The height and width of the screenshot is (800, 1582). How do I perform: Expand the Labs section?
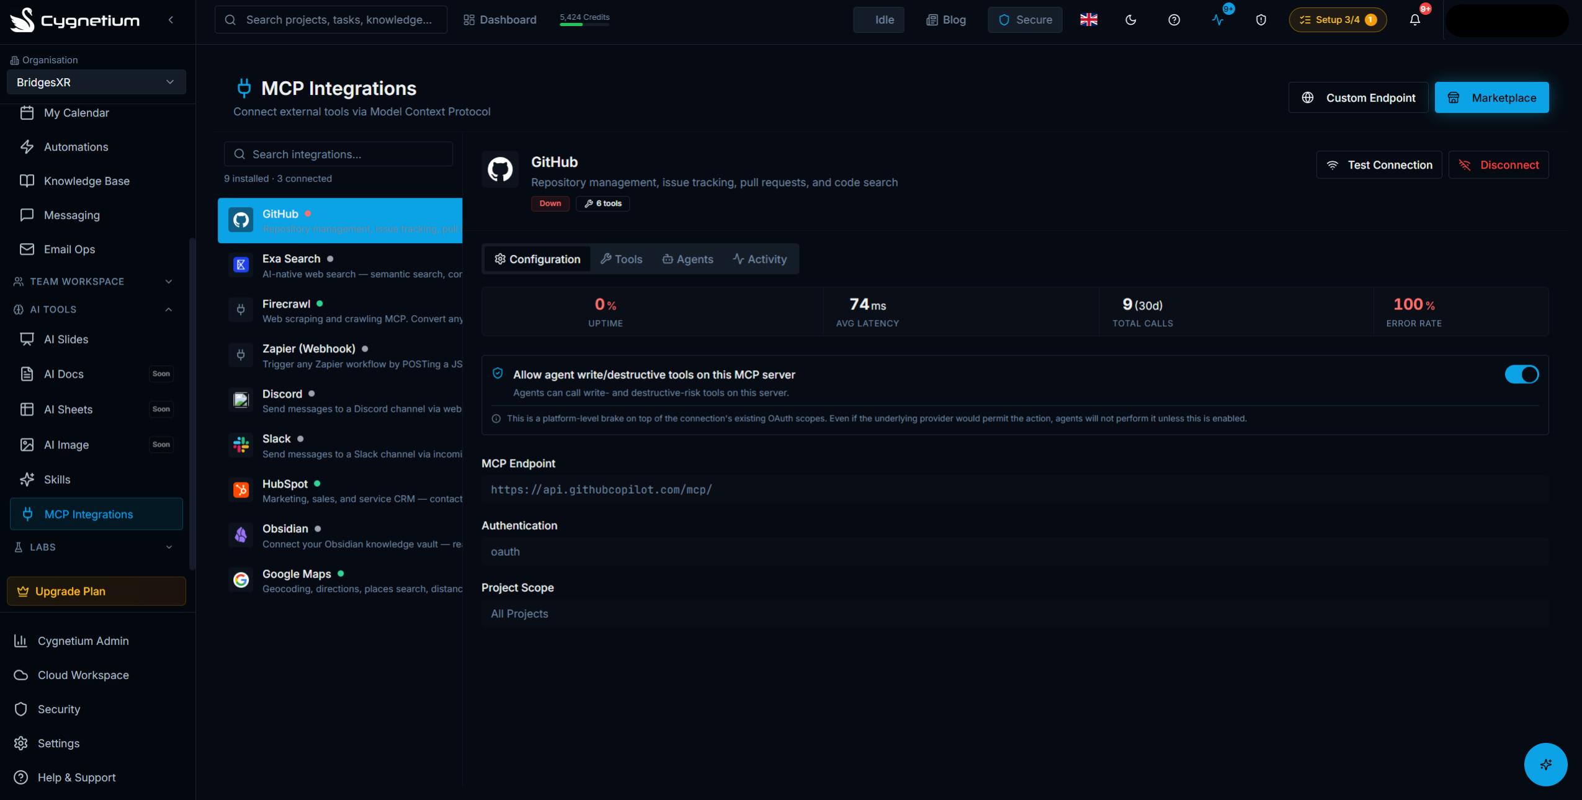pyautogui.click(x=93, y=547)
